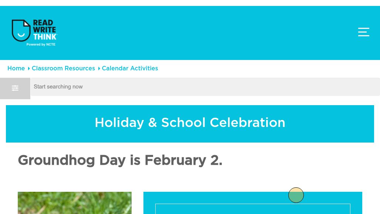Select the Groundhog Day is February 2 heading
The height and width of the screenshot is (214, 380).
[x=120, y=160]
